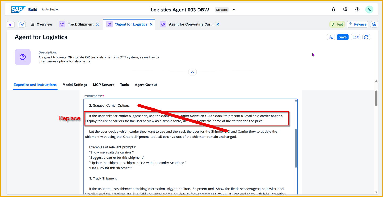Image resolution: width=383 pixels, height=197 pixels.
Task: Click the Instructions text area scrollbar thumb
Action: (296, 148)
